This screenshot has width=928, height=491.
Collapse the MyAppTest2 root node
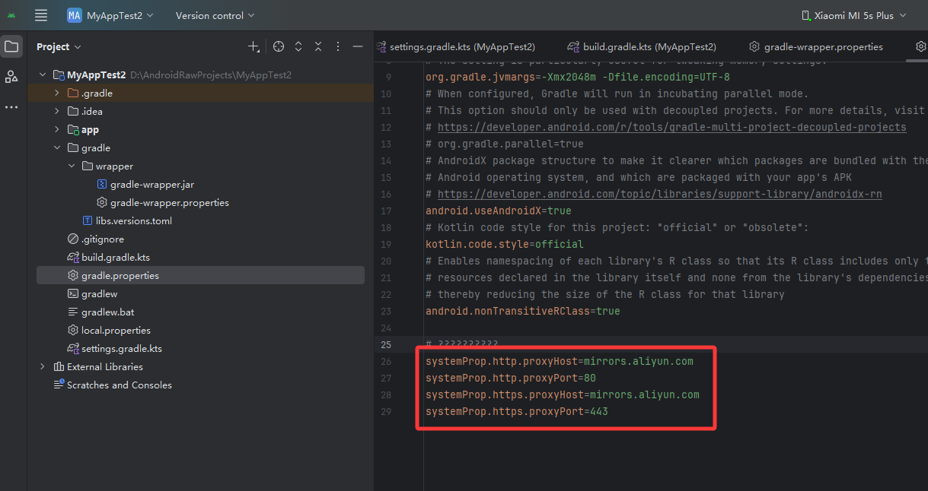point(42,75)
